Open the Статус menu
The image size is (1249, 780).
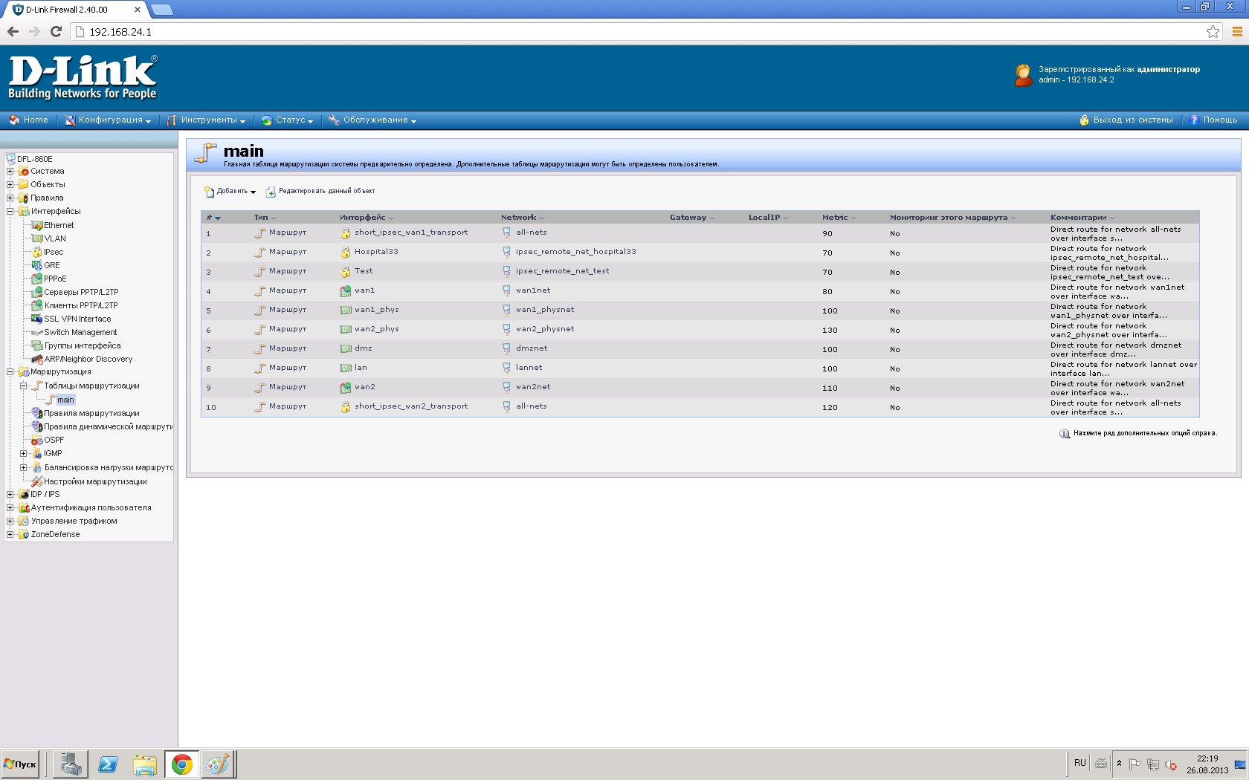[288, 120]
